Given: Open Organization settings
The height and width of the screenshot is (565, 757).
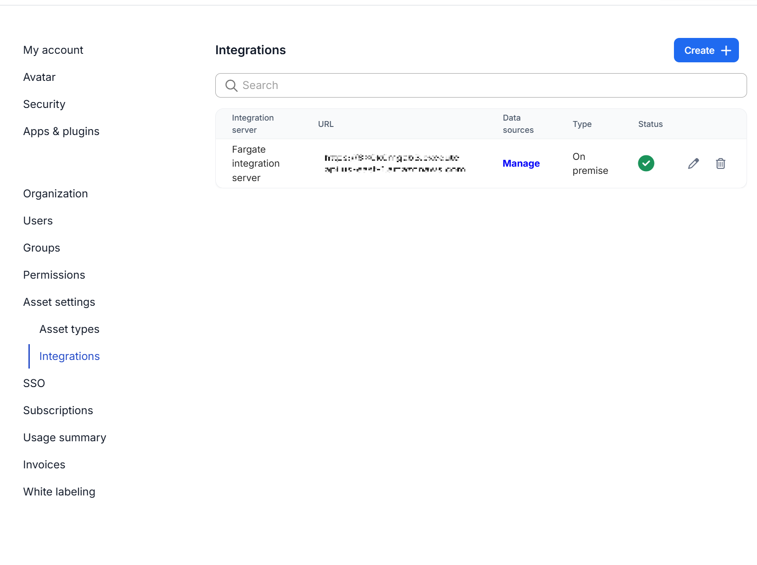Looking at the screenshot, I should pos(56,194).
